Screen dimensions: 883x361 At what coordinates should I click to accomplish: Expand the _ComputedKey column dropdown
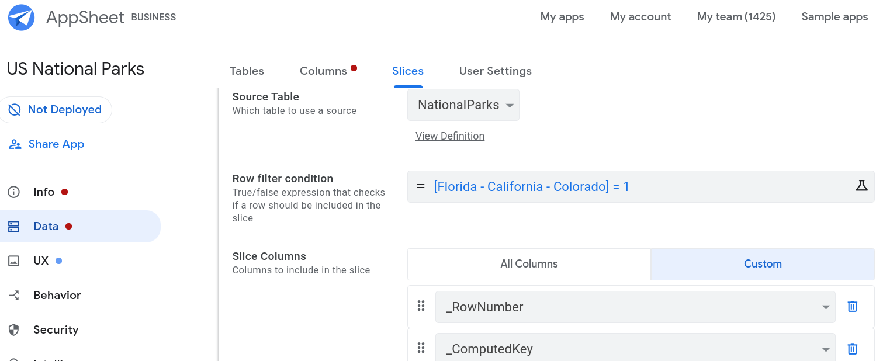point(825,348)
